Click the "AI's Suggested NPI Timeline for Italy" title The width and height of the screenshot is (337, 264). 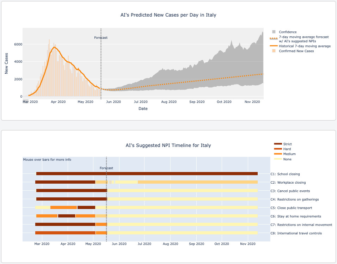[168, 145]
